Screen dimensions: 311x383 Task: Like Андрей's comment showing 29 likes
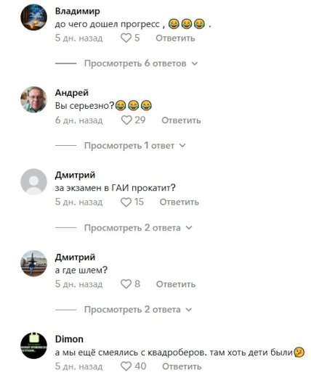(126, 120)
